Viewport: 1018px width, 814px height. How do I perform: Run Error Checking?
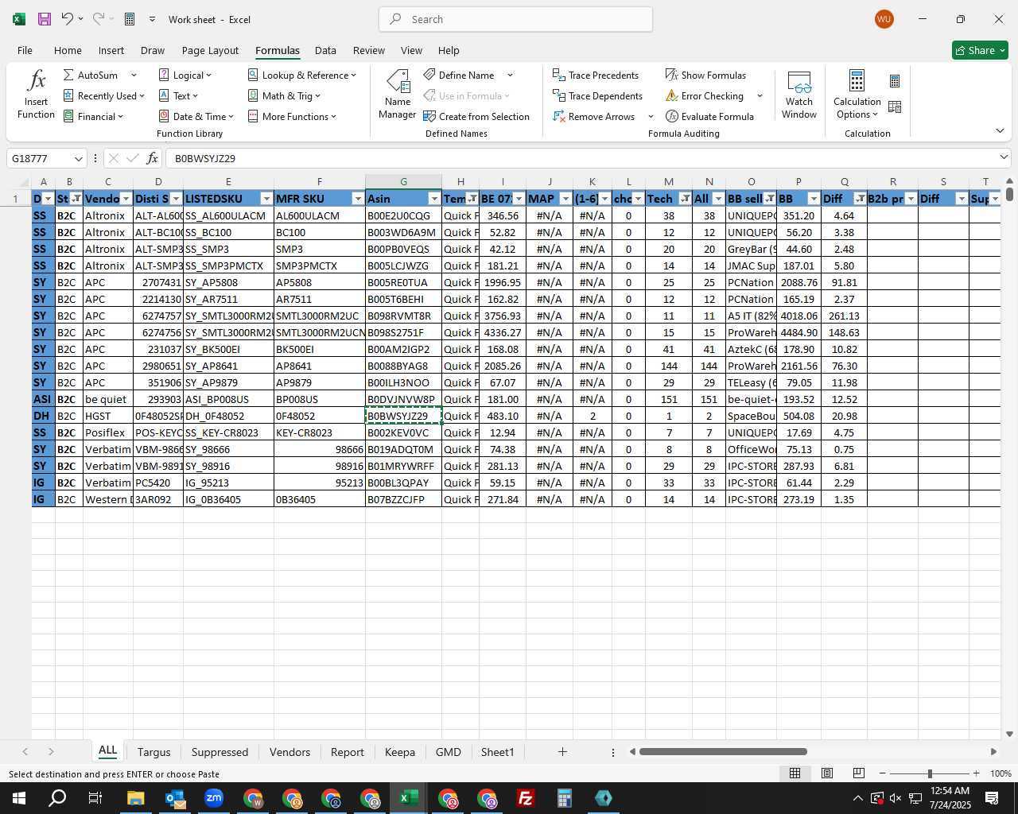click(705, 95)
